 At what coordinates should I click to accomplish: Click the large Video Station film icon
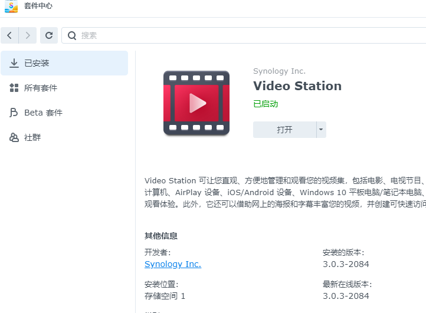[196, 103]
